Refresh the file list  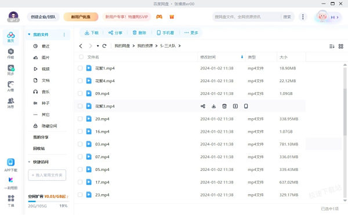[104, 46]
